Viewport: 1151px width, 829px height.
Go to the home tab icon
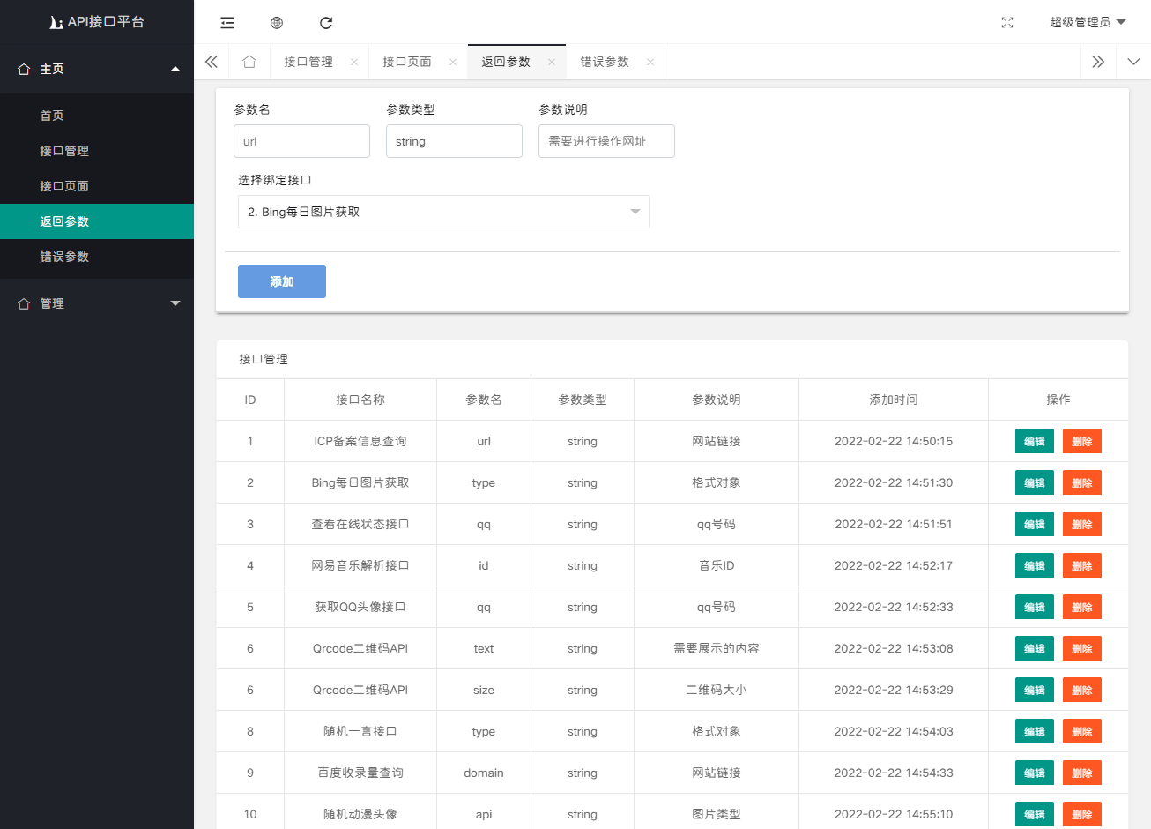pyautogui.click(x=249, y=62)
